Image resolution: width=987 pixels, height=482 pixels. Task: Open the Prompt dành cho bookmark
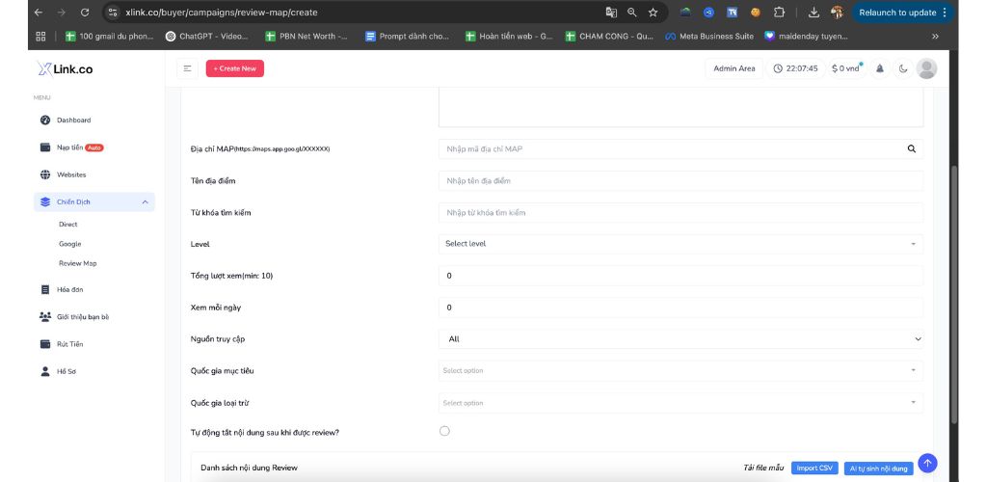(408, 37)
